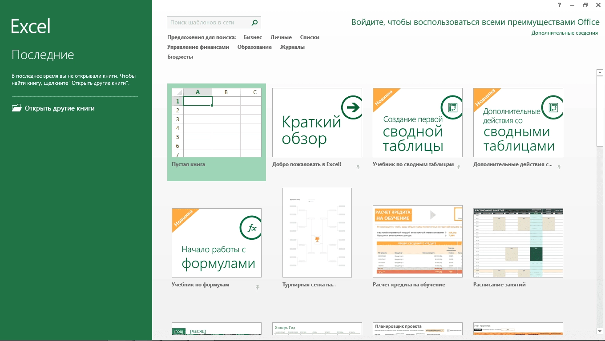Click the Турнирная сетка на... label
Image resolution: width=605 pixels, height=341 pixels.
pos(309,285)
